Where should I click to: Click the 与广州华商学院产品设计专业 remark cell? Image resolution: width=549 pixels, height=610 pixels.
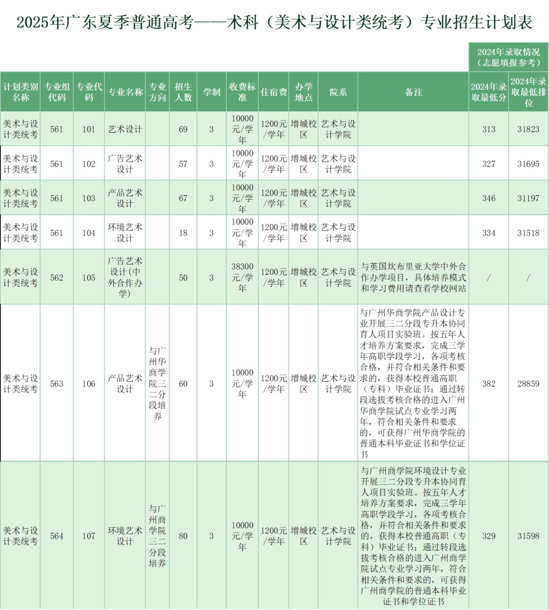(x=413, y=383)
